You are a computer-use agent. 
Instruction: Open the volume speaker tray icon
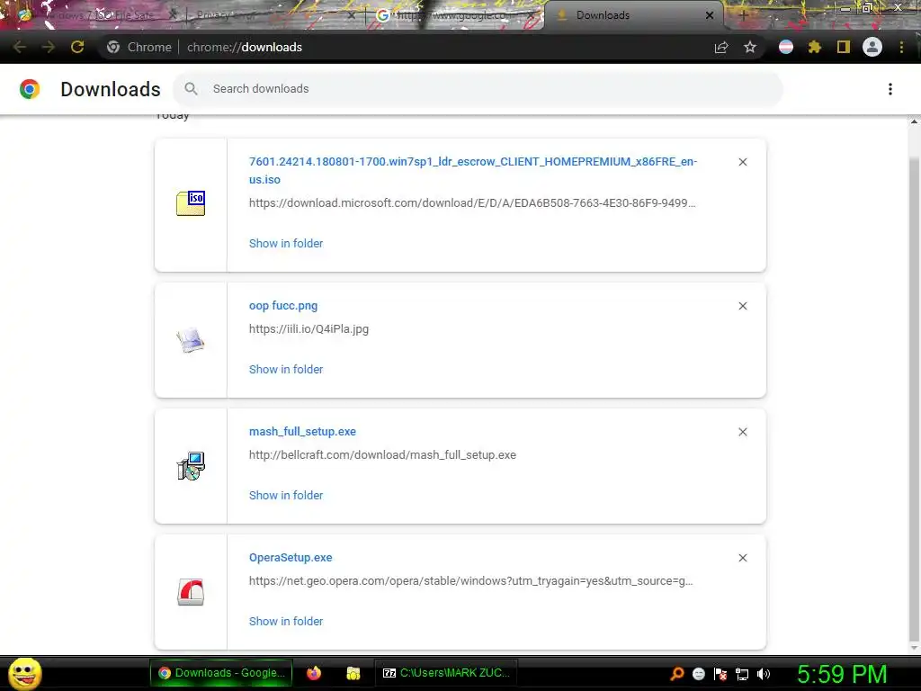[x=764, y=674]
